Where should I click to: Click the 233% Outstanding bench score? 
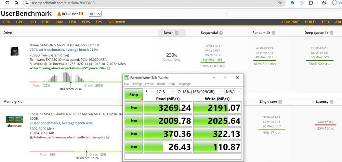(x=172, y=57)
